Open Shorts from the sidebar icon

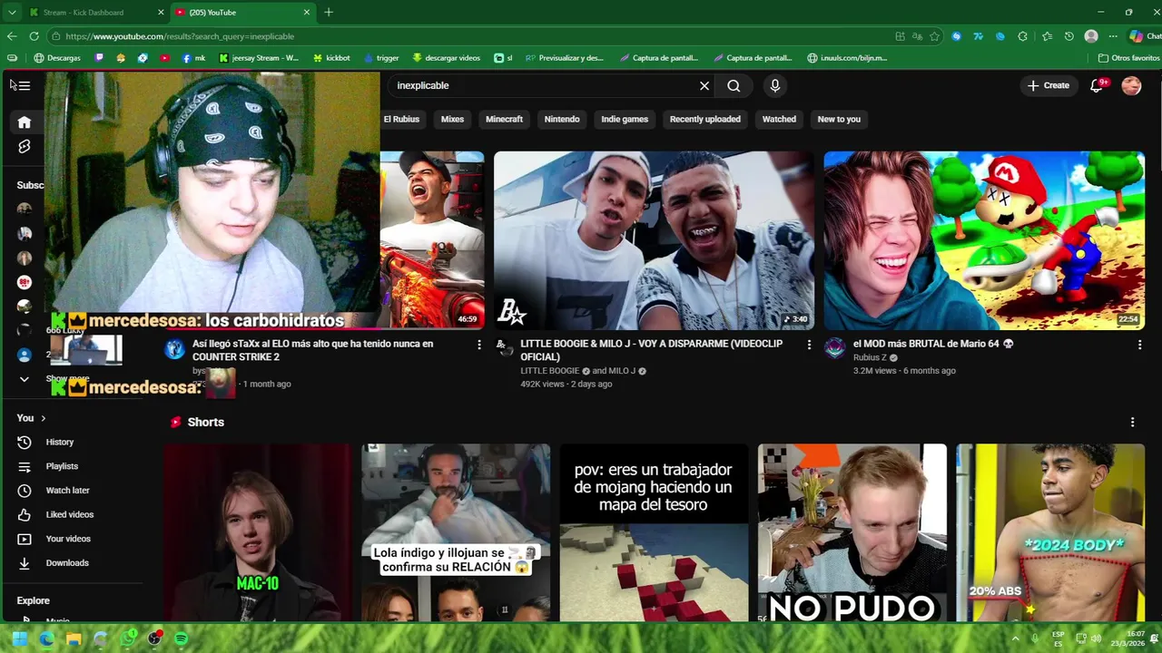[25, 147]
